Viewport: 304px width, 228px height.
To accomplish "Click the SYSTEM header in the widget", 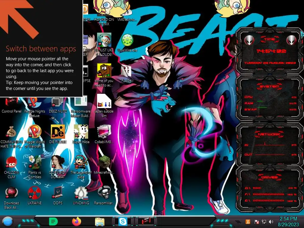I will click(270, 86).
